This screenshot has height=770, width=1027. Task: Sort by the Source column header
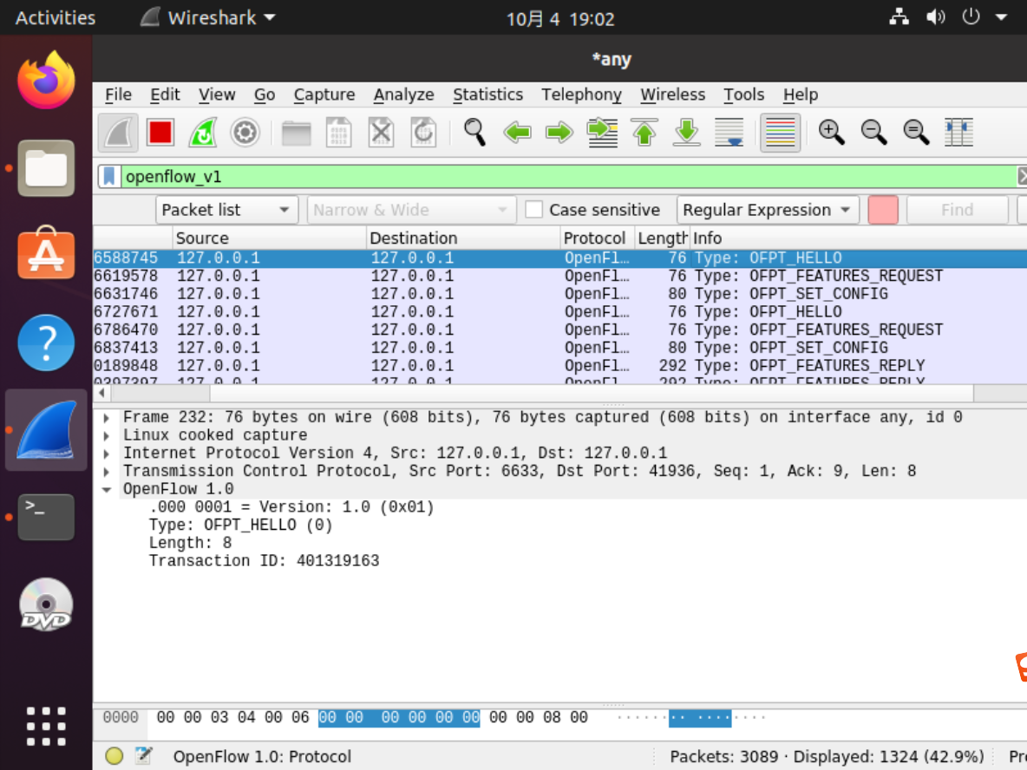[269, 238]
